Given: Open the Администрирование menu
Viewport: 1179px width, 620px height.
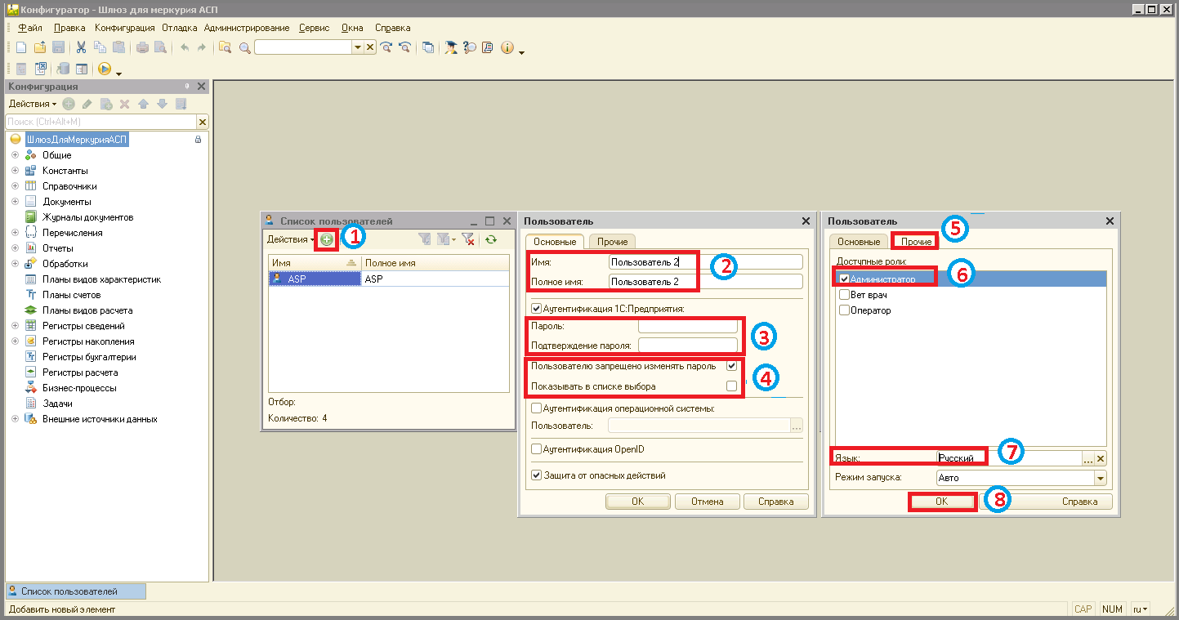Looking at the screenshot, I should click(x=248, y=28).
